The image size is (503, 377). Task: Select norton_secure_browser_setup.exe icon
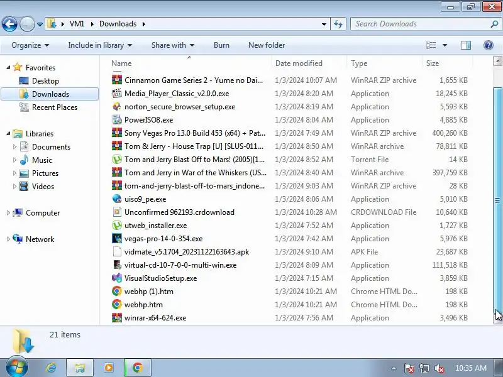pyautogui.click(x=117, y=106)
